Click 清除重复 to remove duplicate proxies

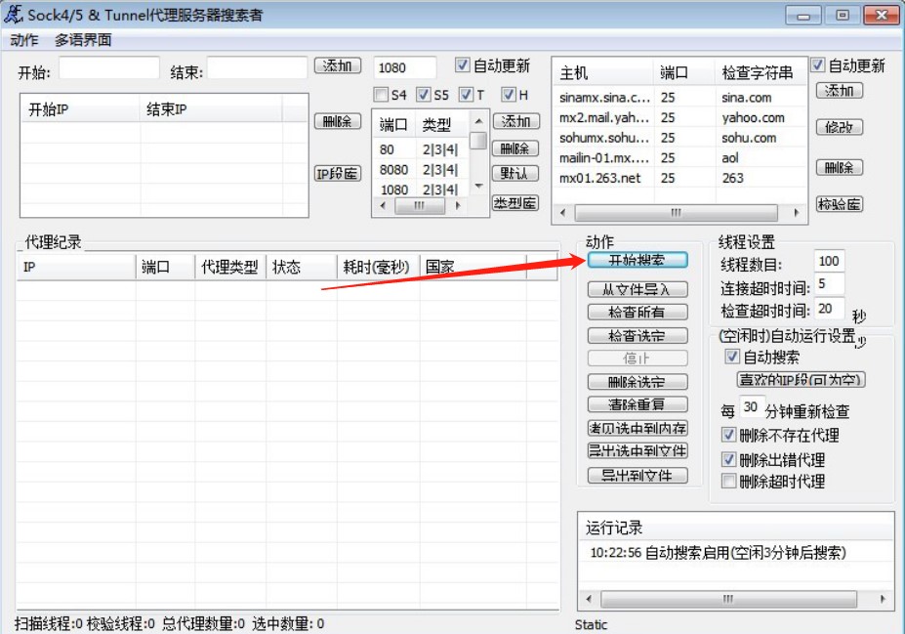636,404
